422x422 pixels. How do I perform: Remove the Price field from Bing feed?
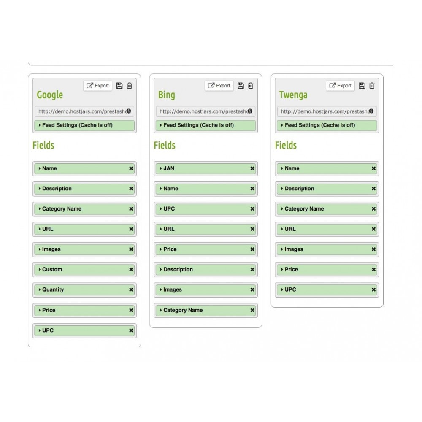(252, 249)
